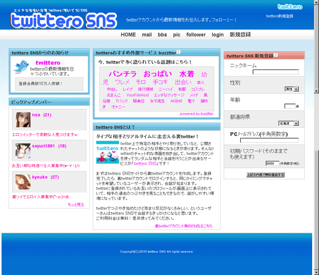Open the bbs navigation item
This screenshot has width=319, height=275.
[162, 35]
